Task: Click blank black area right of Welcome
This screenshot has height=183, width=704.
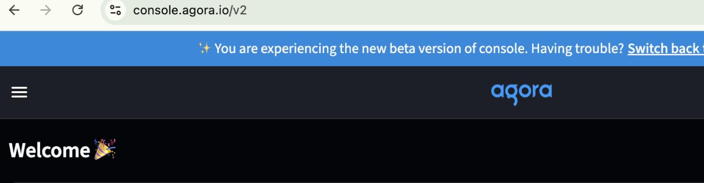Action: 361,150
